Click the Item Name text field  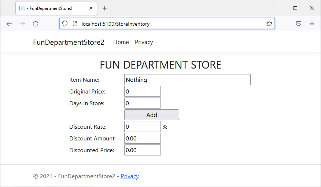pos(187,80)
